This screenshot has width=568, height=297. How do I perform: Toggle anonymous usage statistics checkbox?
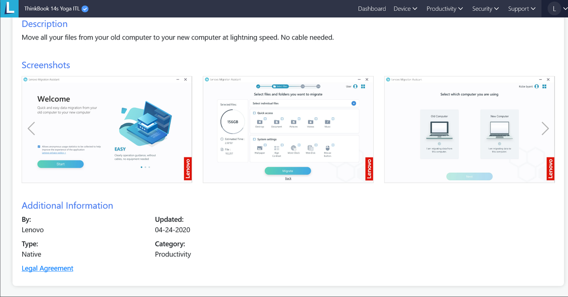(39, 147)
